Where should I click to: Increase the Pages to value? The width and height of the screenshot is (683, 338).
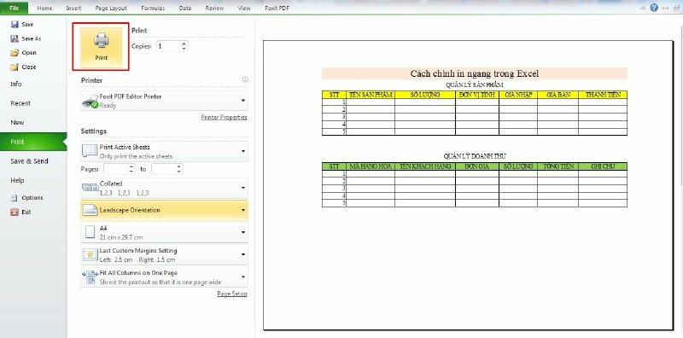pos(179,166)
